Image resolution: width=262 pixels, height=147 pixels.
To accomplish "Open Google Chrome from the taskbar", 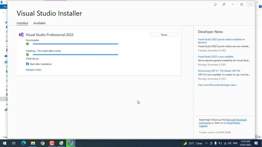I will (x=43, y=143).
